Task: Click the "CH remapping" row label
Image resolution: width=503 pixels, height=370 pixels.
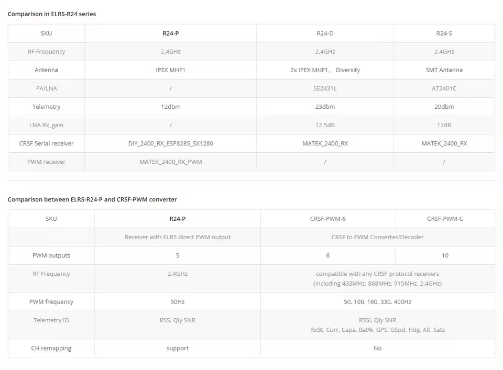Action: tap(51, 348)
